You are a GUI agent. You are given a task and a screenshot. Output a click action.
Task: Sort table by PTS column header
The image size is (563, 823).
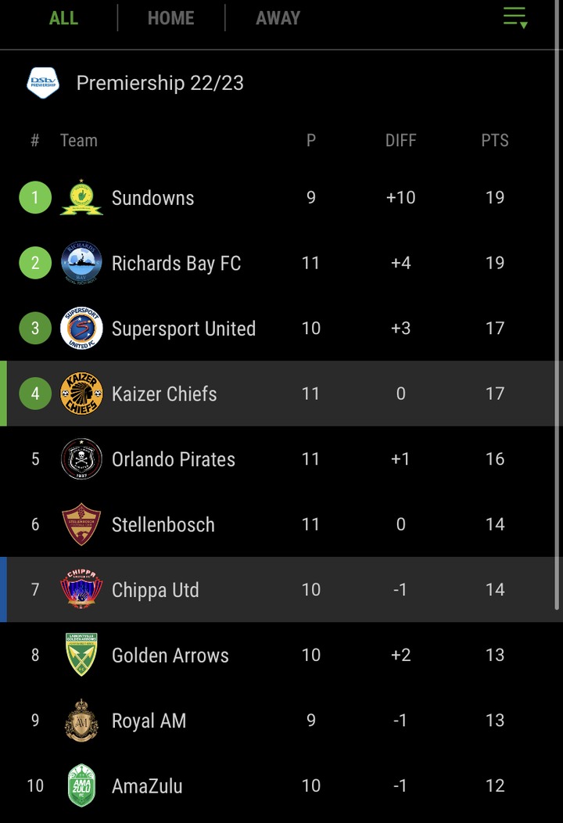tap(495, 141)
